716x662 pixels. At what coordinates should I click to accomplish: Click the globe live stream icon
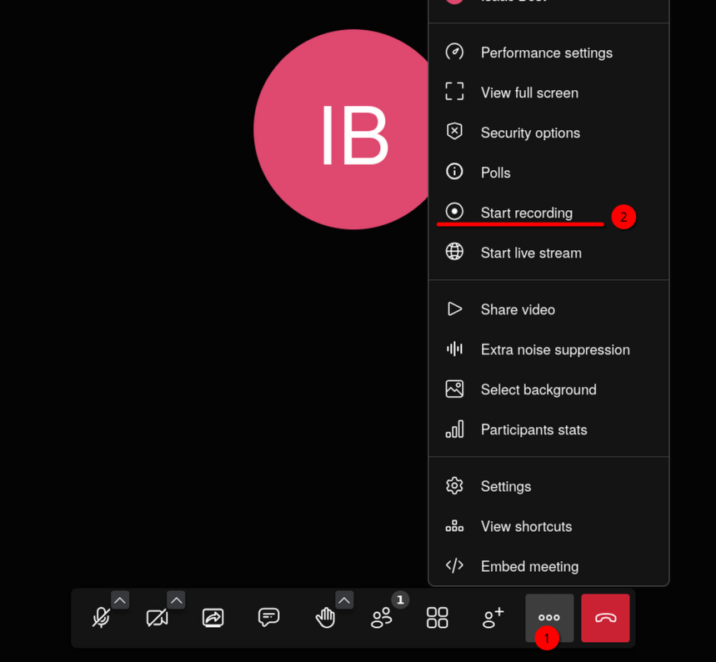pos(454,252)
